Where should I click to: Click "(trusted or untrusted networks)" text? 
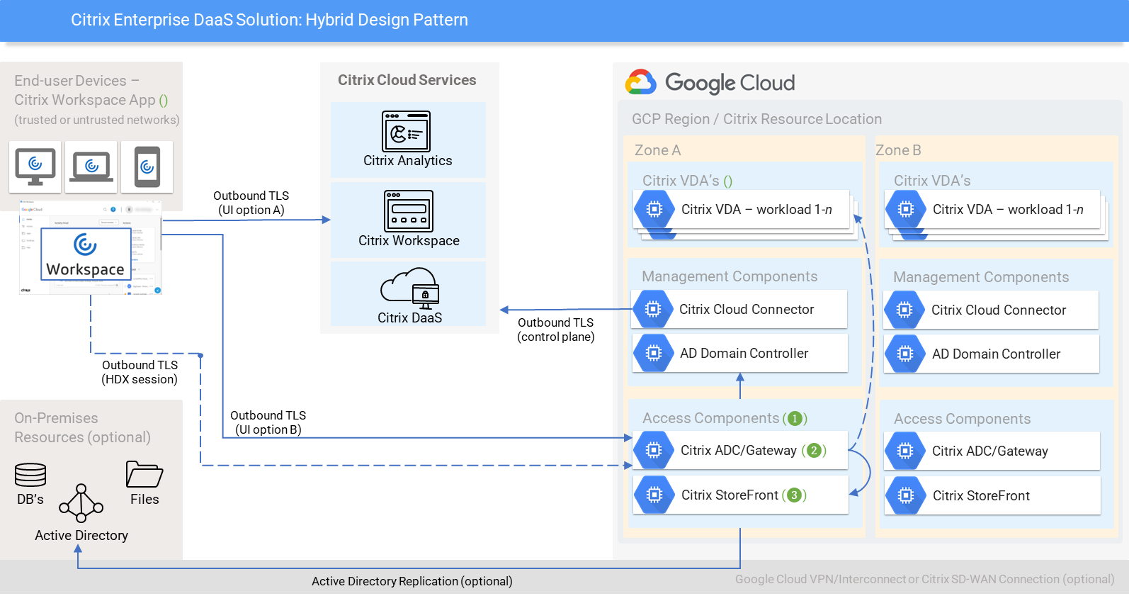point(97,120)
